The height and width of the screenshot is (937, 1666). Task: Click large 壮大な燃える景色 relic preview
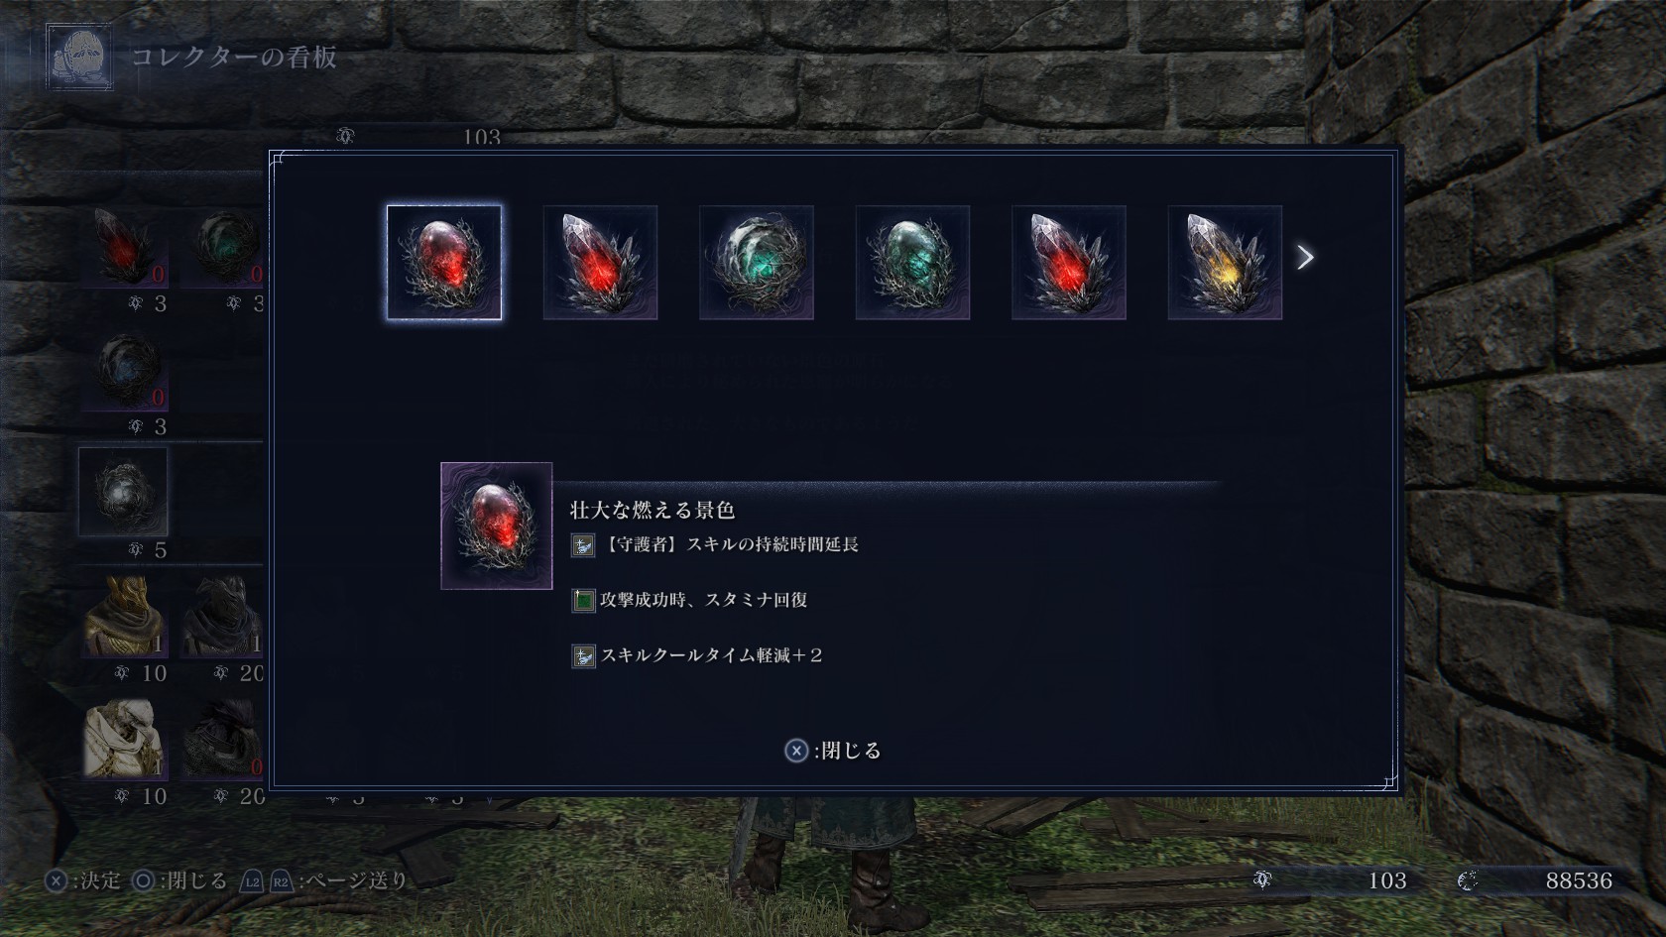click(497, 527)
